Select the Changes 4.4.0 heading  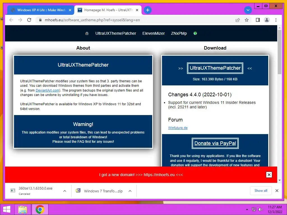(x=200, y=95)
